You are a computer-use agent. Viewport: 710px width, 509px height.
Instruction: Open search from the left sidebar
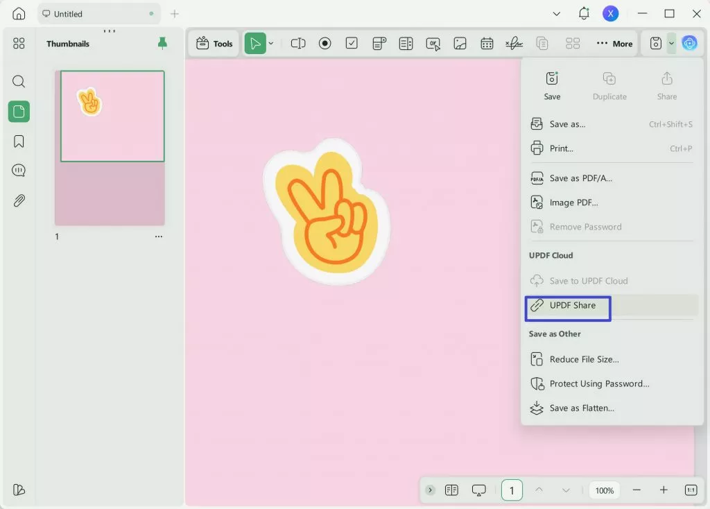(x=19, y=82)
